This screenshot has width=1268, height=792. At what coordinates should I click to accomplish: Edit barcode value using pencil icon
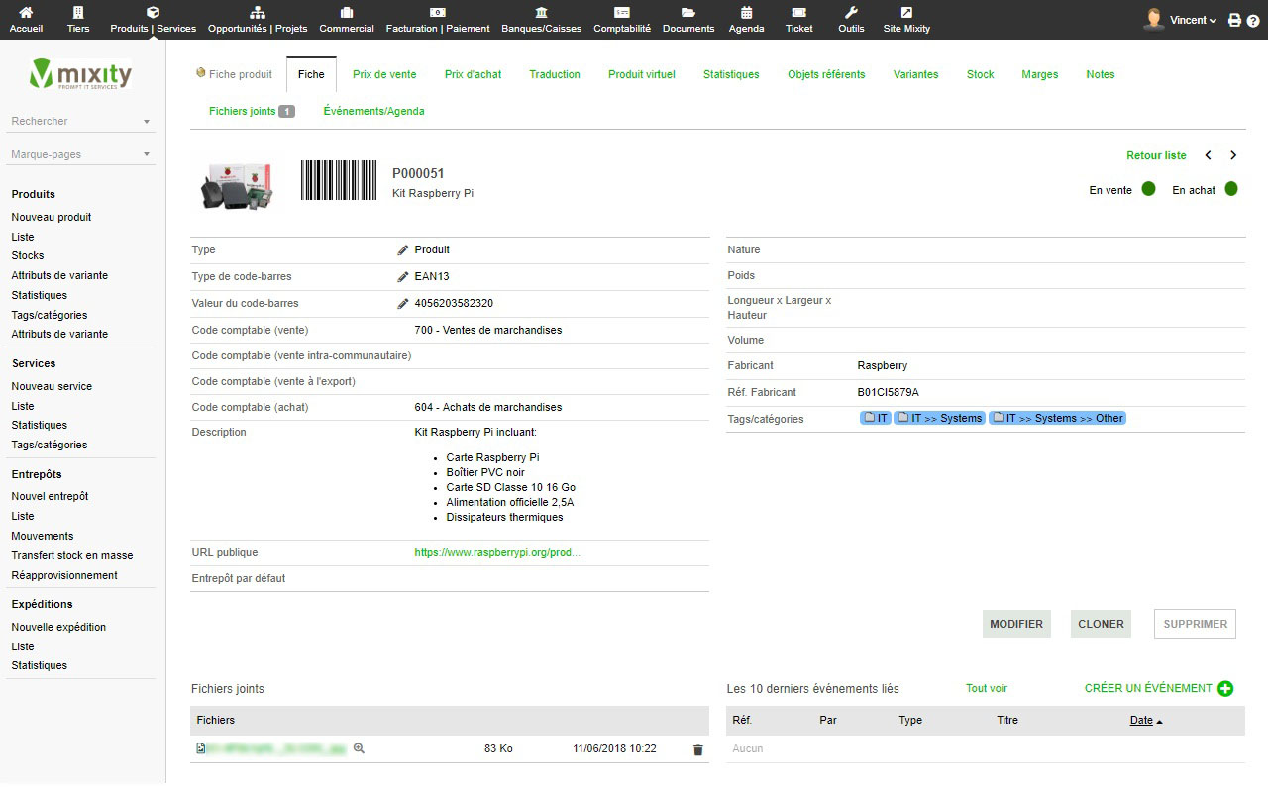(402, 304)
